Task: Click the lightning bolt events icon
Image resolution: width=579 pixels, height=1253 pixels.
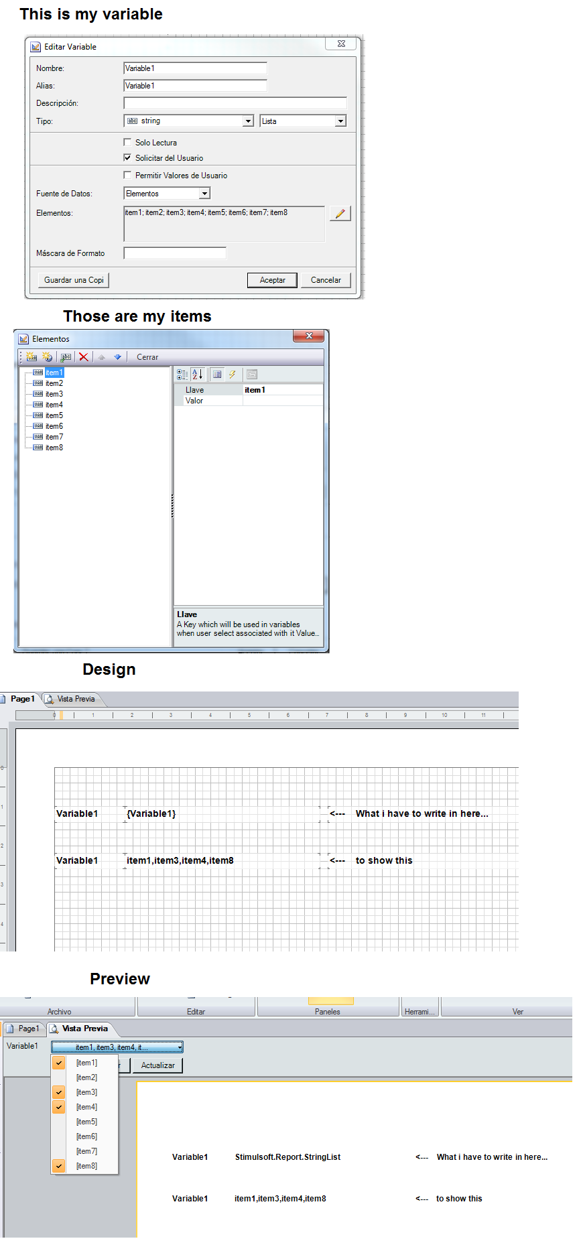Action: coord(232,375)
